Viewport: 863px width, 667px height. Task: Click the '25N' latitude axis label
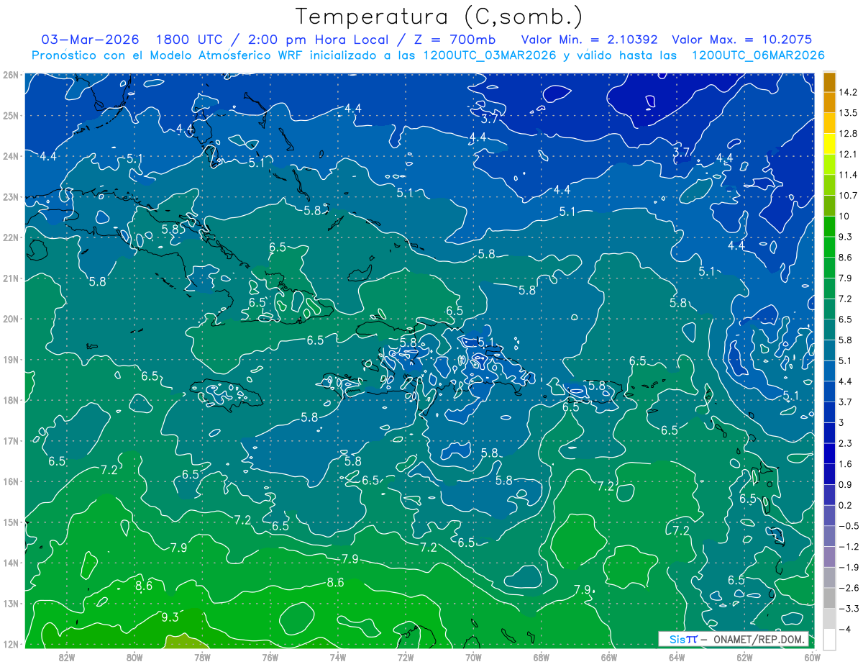coord(10,115)
